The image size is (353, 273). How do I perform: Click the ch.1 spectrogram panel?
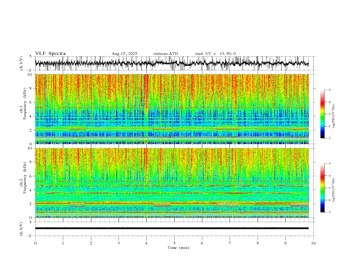[172, 109]
